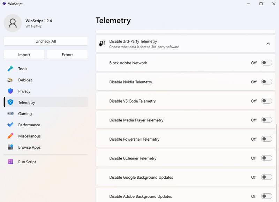Click the Performance checkmark icon
The image size is (279, 202).
click(10, 125)
